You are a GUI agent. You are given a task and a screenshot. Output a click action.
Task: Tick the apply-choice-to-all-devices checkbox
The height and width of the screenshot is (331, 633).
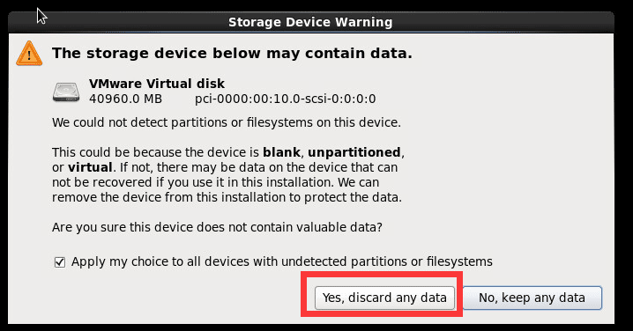tap(60, 262)
